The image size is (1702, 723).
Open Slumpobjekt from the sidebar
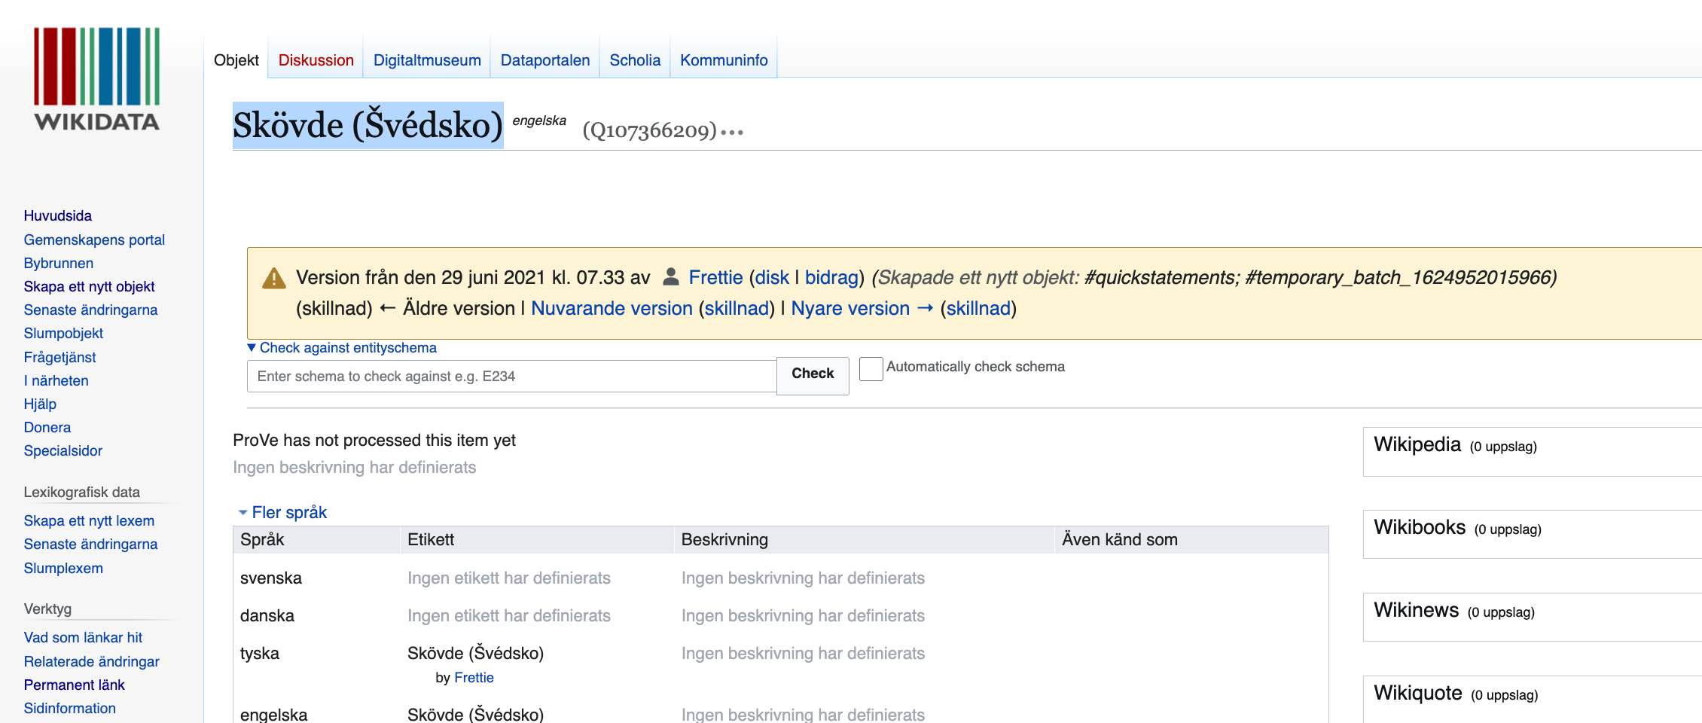pyautogui.click(x=63, y=333)
